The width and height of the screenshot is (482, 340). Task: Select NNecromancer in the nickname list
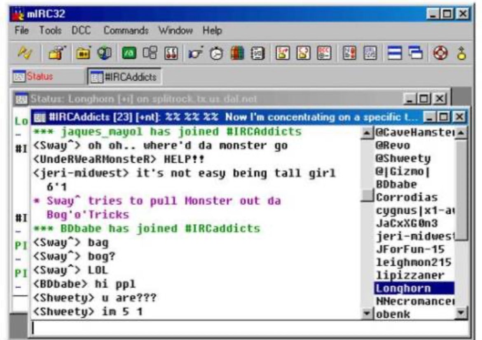(414, 301)
